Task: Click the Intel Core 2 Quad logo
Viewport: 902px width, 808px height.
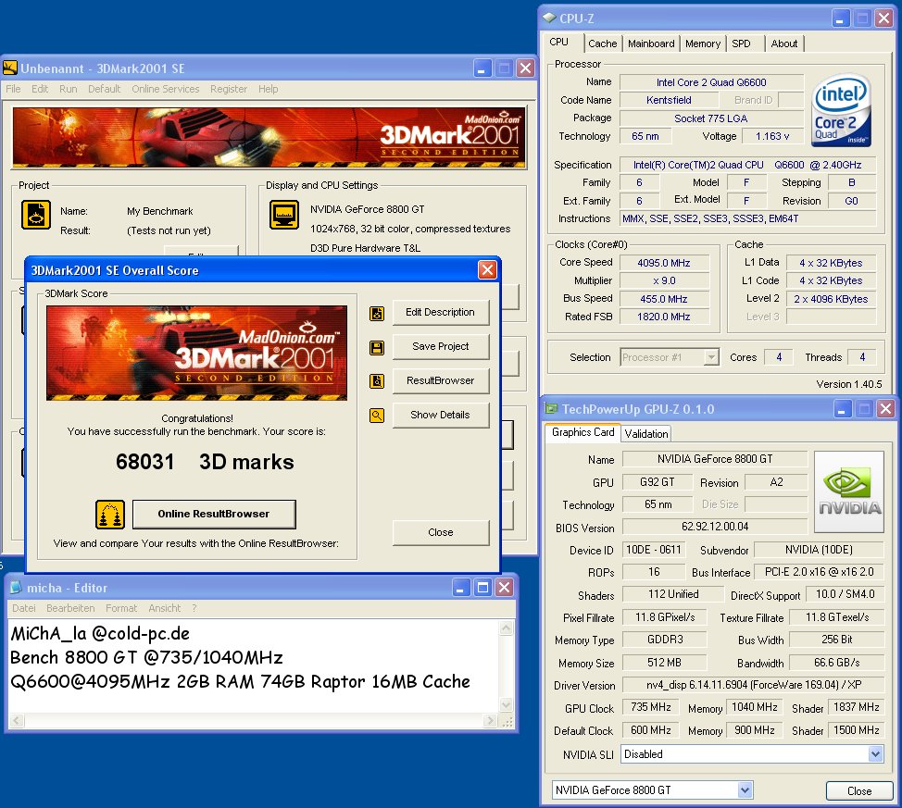Action: (841, 110)
